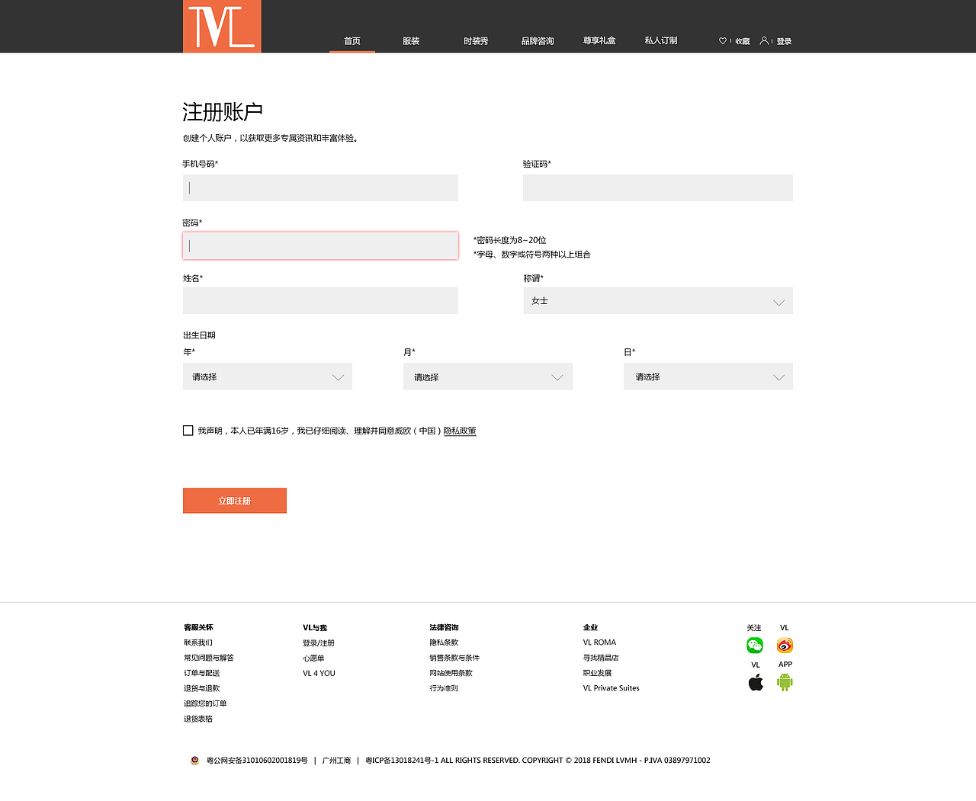Click the 验证码 input field

tap(658, 187)
